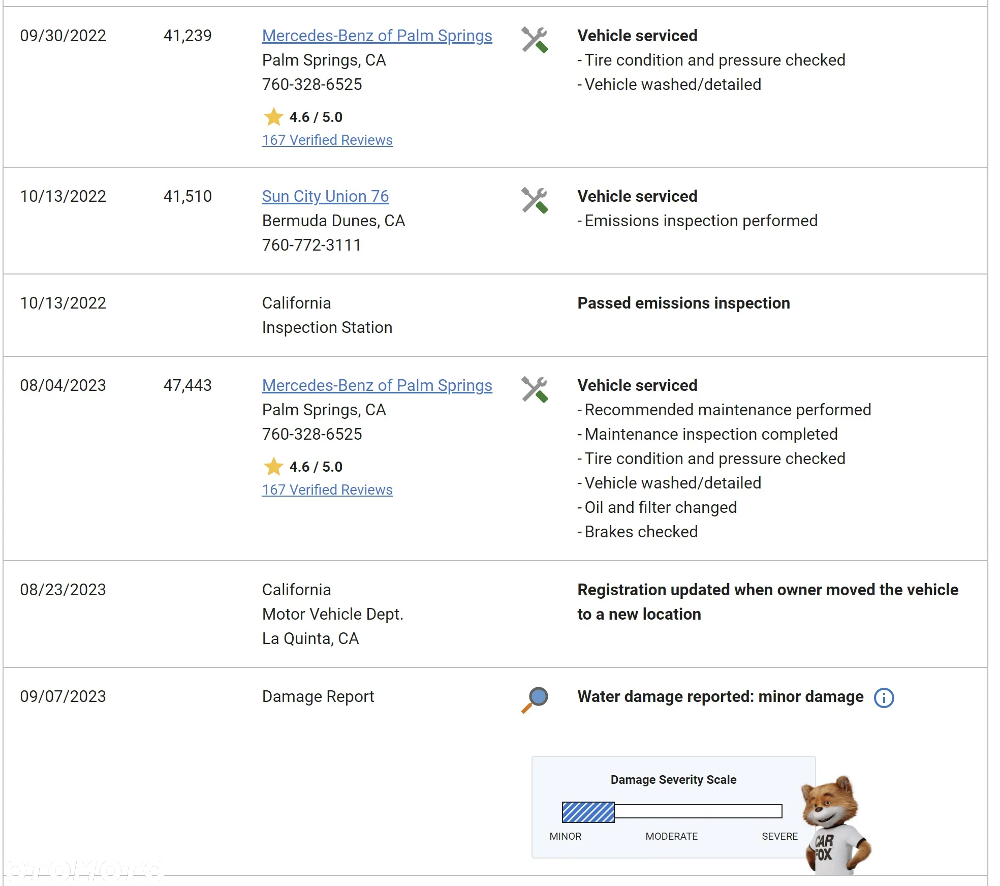Click the Damage Severity Scale title
Screen dimensions: 1000x886
tap(673, 780)
